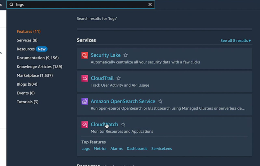The height and width of the screenshot is (166, 260).
Task: Click the Amazon OpenSearch Service icon
Action: click(x=85, y=101)
